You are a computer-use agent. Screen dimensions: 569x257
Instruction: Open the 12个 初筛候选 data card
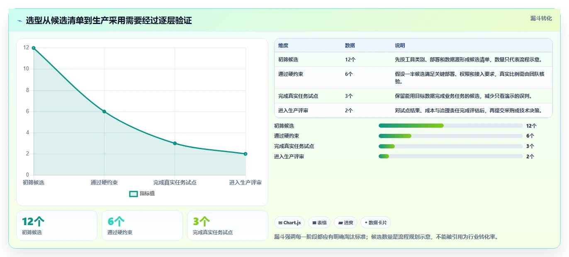coord(57,225)
